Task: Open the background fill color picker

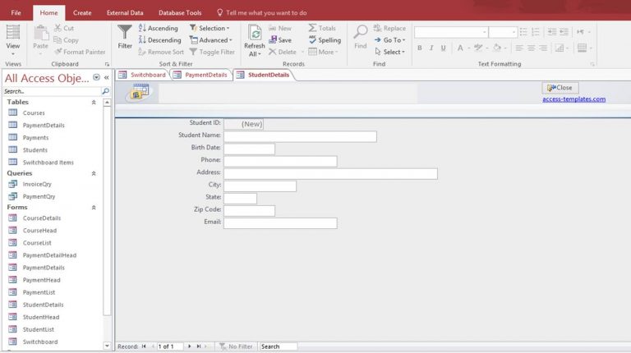Action: 505,48
